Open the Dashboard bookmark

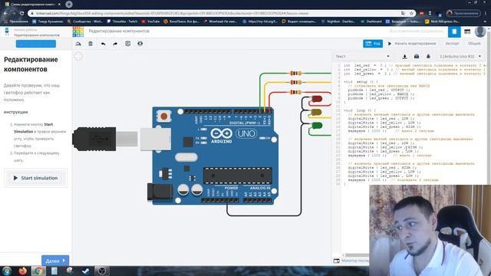371,21
